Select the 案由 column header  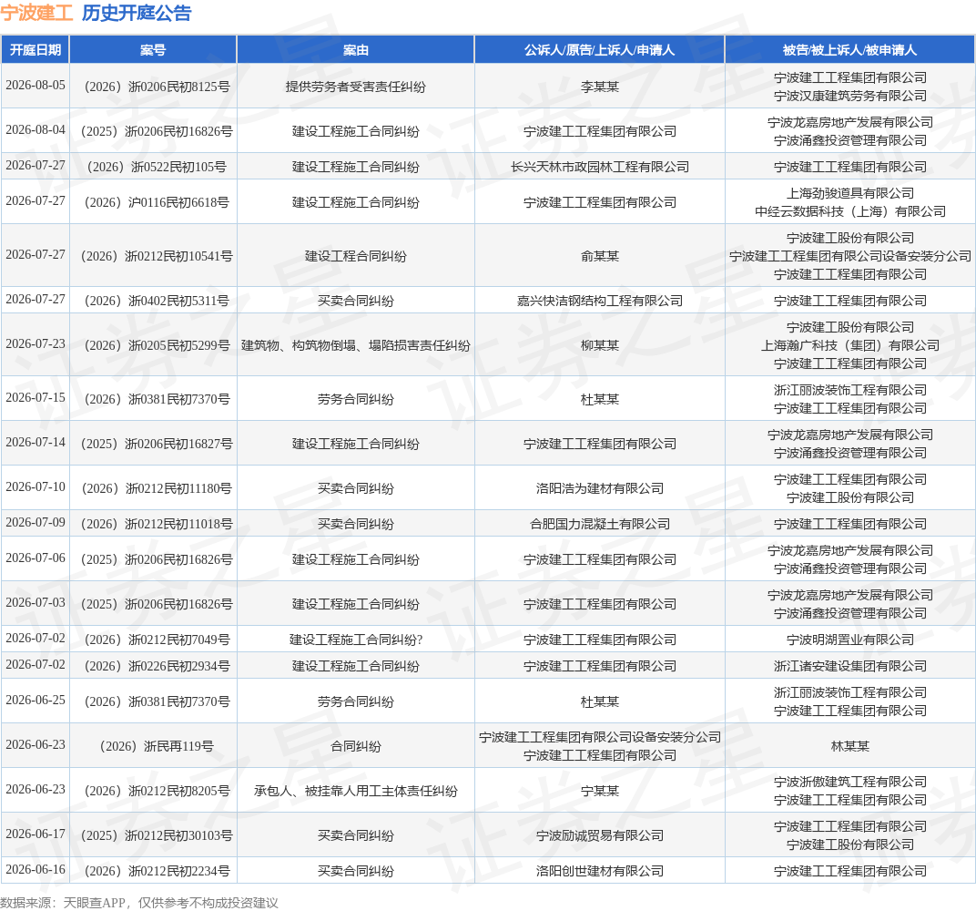pos(356,50)
